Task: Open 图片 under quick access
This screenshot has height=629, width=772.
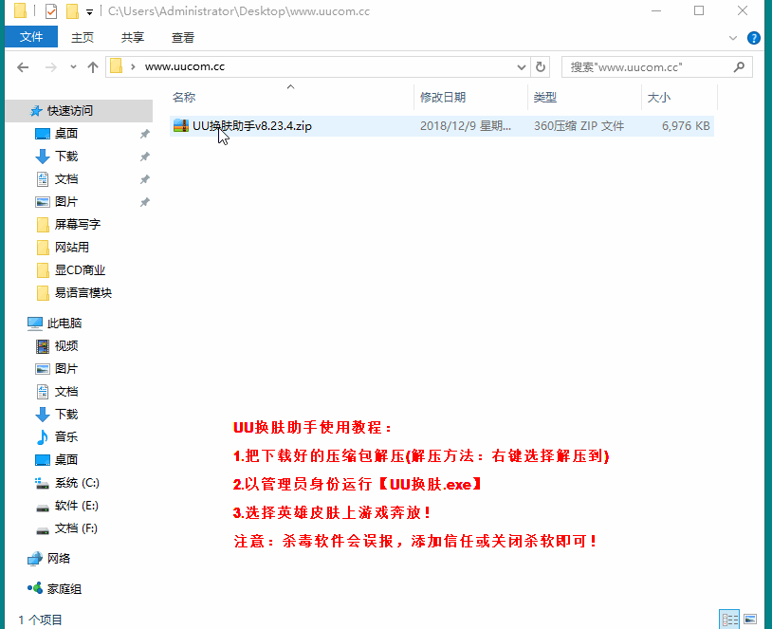Action: (x=66, y=201)
